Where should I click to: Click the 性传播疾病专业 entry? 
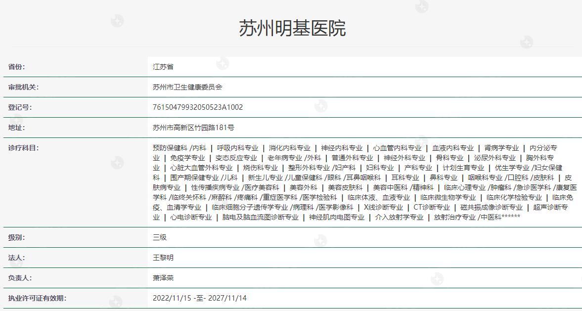coord(215,188)
